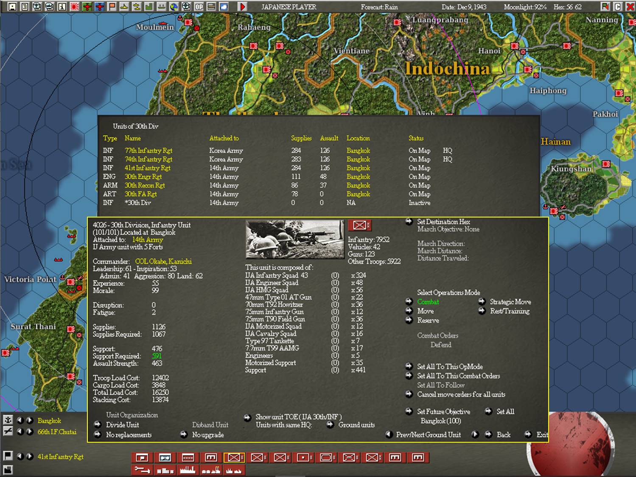Select Rest/Training operations mode

(509, 311)
